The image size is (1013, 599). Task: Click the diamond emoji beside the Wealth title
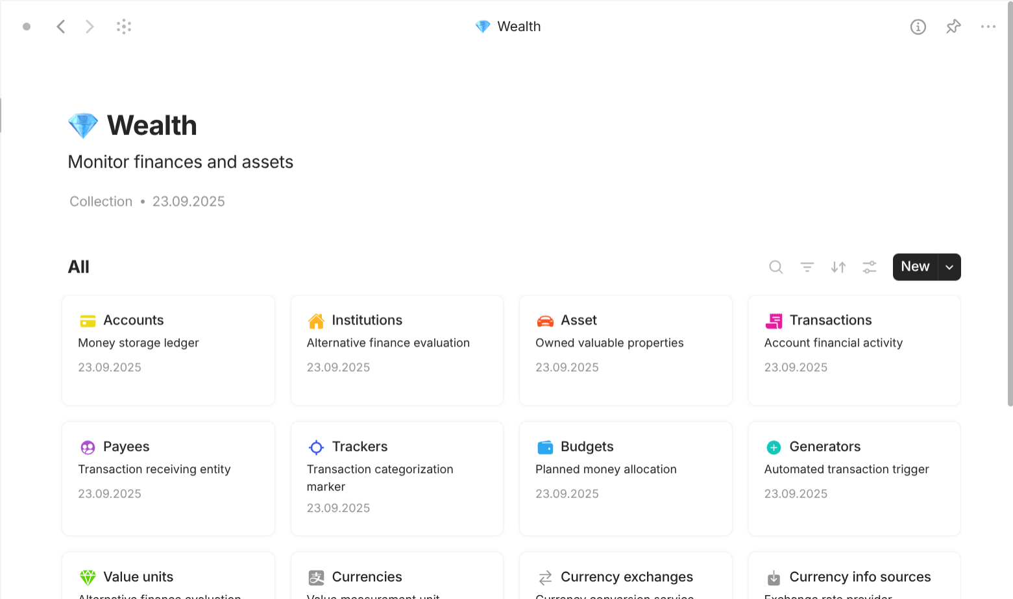(82, 125)
